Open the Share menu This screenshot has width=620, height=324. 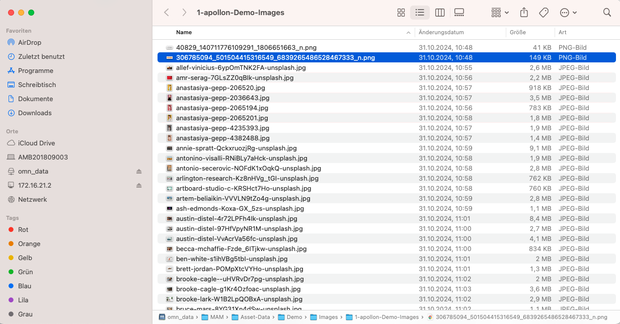pyautogui.click(x=524, y=13)
